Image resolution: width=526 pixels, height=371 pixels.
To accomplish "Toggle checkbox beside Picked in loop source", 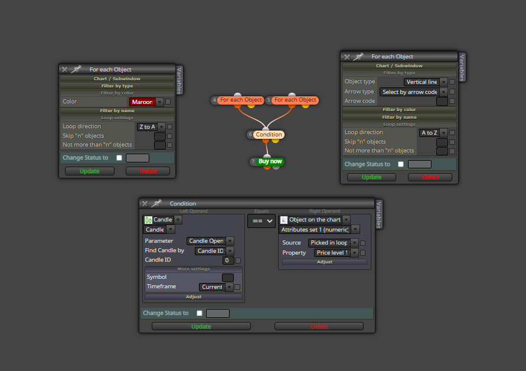I will point(362,243).
